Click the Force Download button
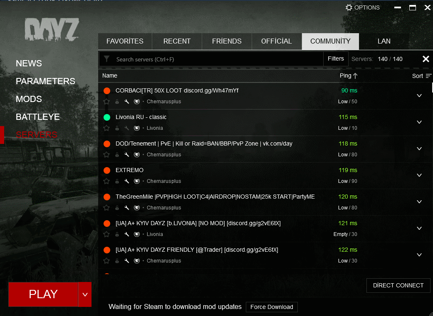This screenshot has height=316, width=433. click(x=272, y=307)
